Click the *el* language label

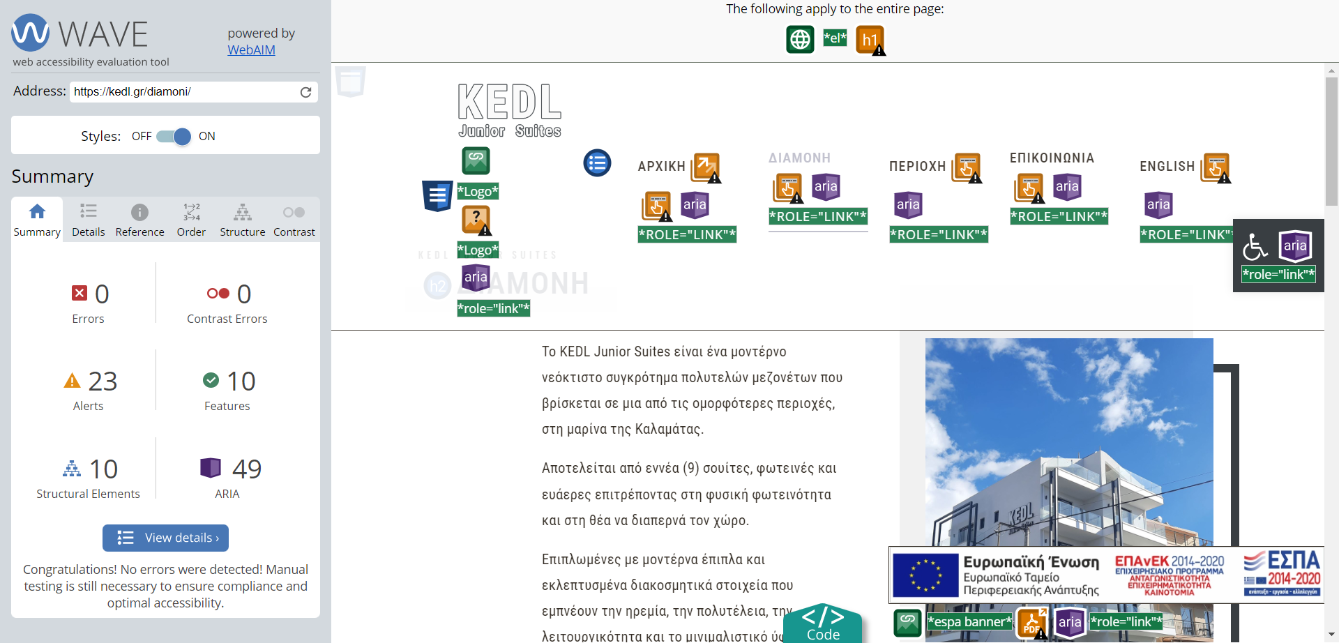(x=835, y=38)
